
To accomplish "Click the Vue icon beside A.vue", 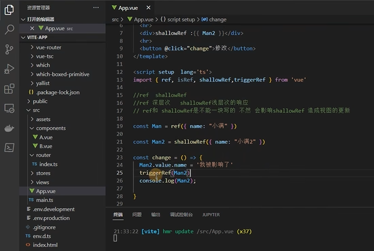I will [35, 137].
